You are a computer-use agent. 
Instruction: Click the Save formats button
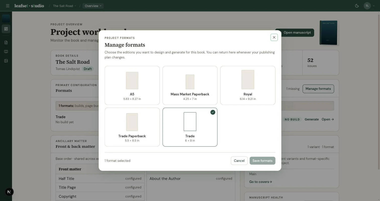262,161
